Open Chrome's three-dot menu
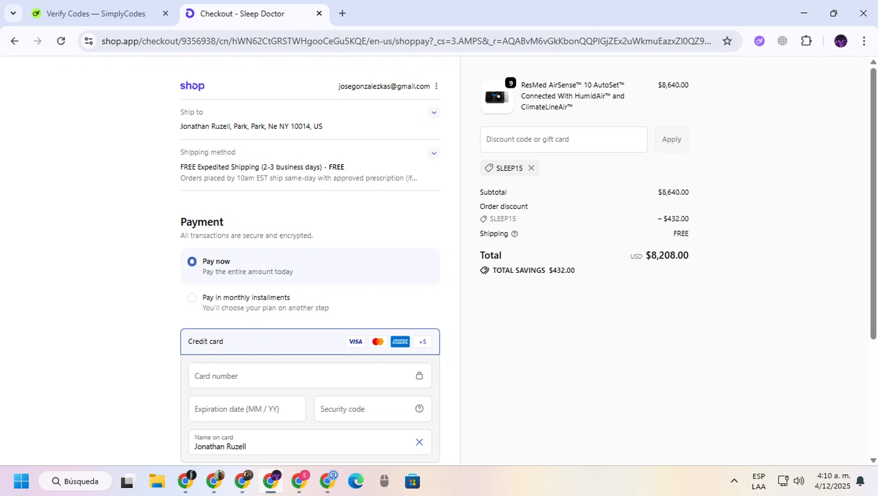The image size is (878, 496). 864,41
